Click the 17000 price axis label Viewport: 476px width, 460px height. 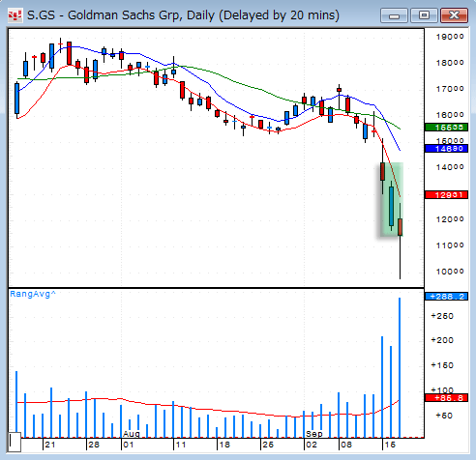450,89
